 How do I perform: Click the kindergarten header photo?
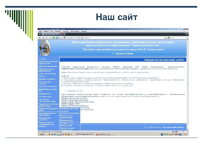[x=45, y=48]
